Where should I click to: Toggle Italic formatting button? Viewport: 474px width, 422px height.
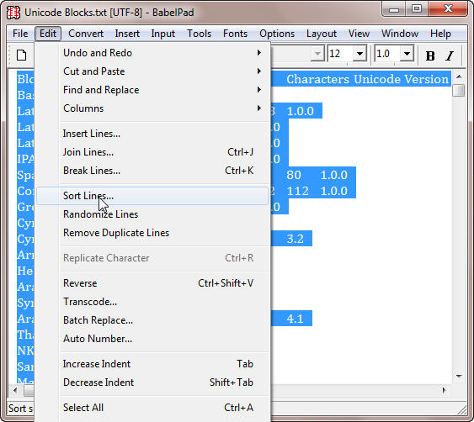[450, 55]
